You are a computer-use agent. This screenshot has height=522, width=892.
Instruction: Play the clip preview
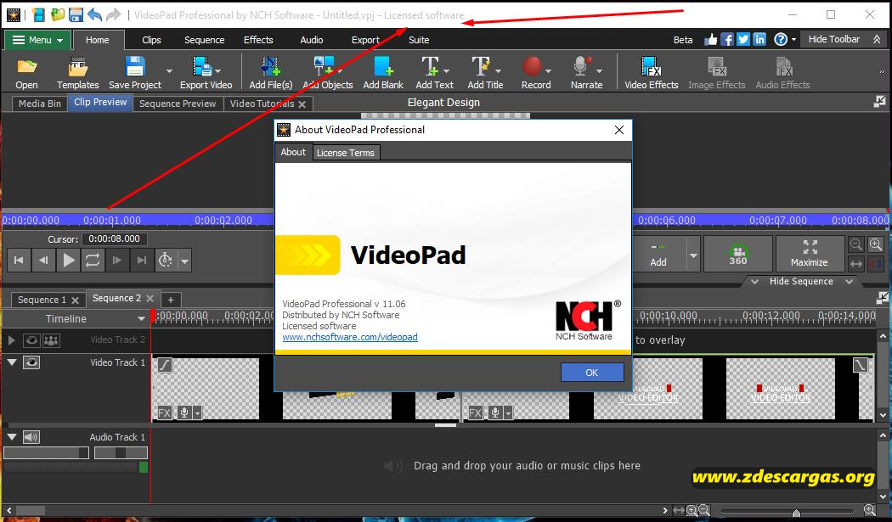(69, 261)
